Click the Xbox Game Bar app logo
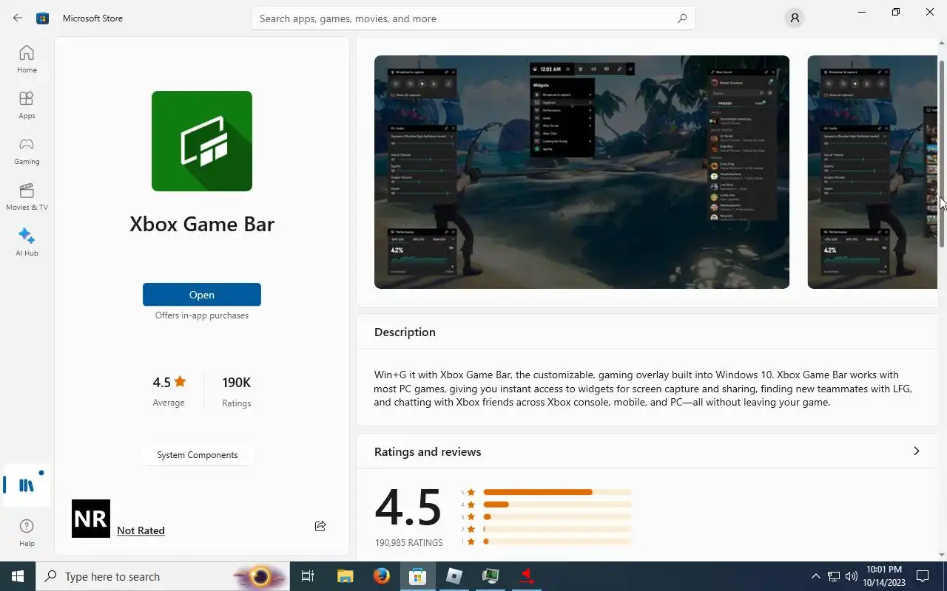 click(202, 141)
